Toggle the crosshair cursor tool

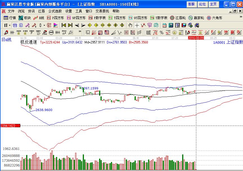pos(137,25)
